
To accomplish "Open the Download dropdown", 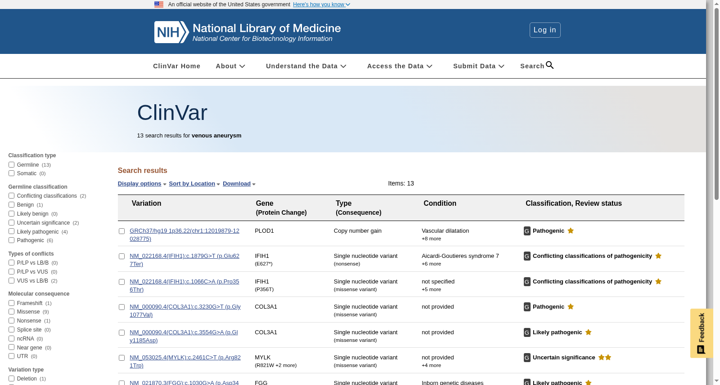I will (239, 184).
